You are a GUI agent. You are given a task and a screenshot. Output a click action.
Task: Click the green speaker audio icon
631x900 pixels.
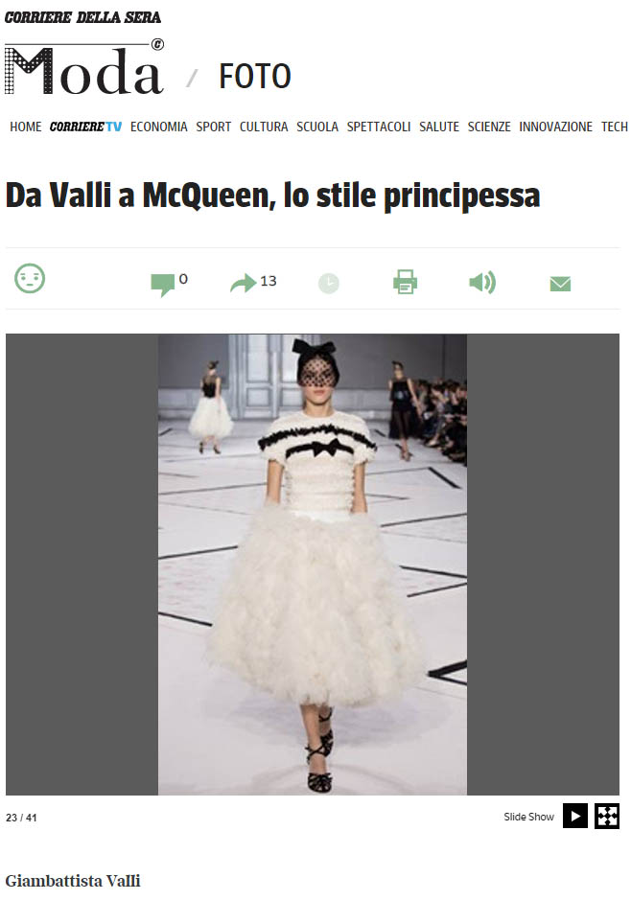(482, 283)
